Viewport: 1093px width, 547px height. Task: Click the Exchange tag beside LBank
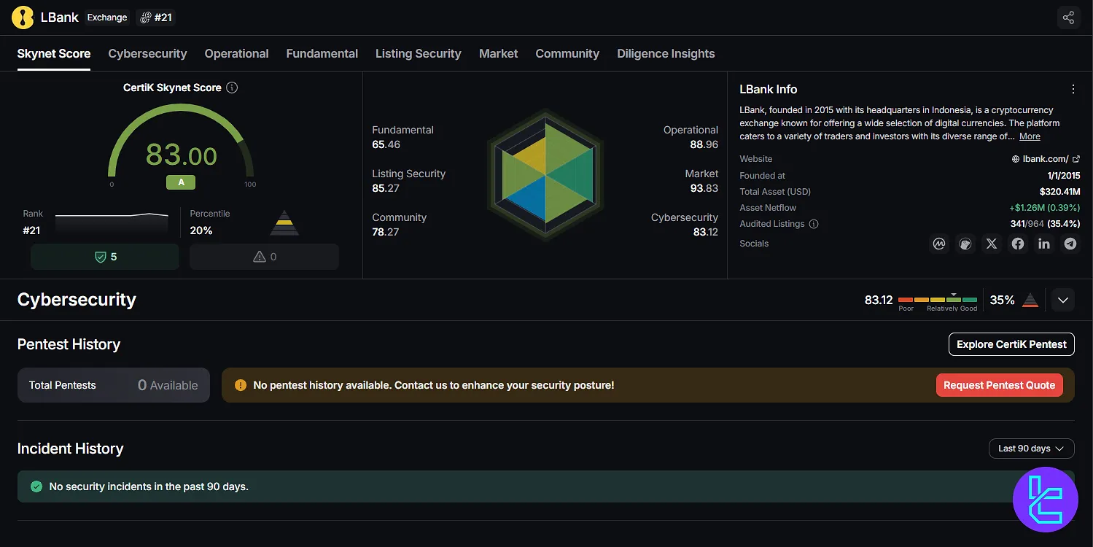pyautogui.click(x=107, y=18)
